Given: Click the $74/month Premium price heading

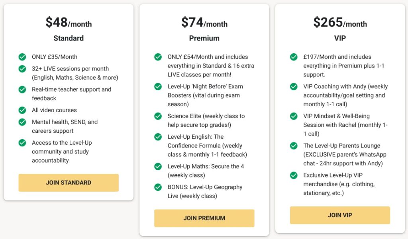Looking at the screenshot, I should coord(204,23).
